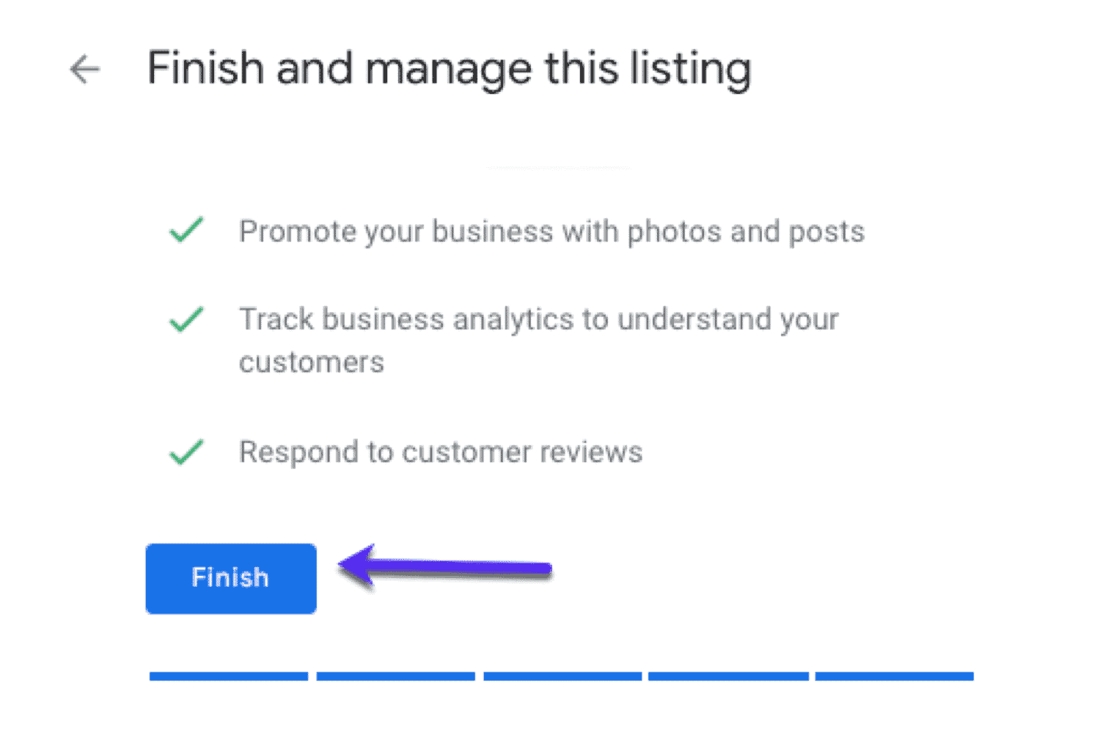Select the first progress bar segment
This screenshot has height=749, width=1100.
(229, 676)
